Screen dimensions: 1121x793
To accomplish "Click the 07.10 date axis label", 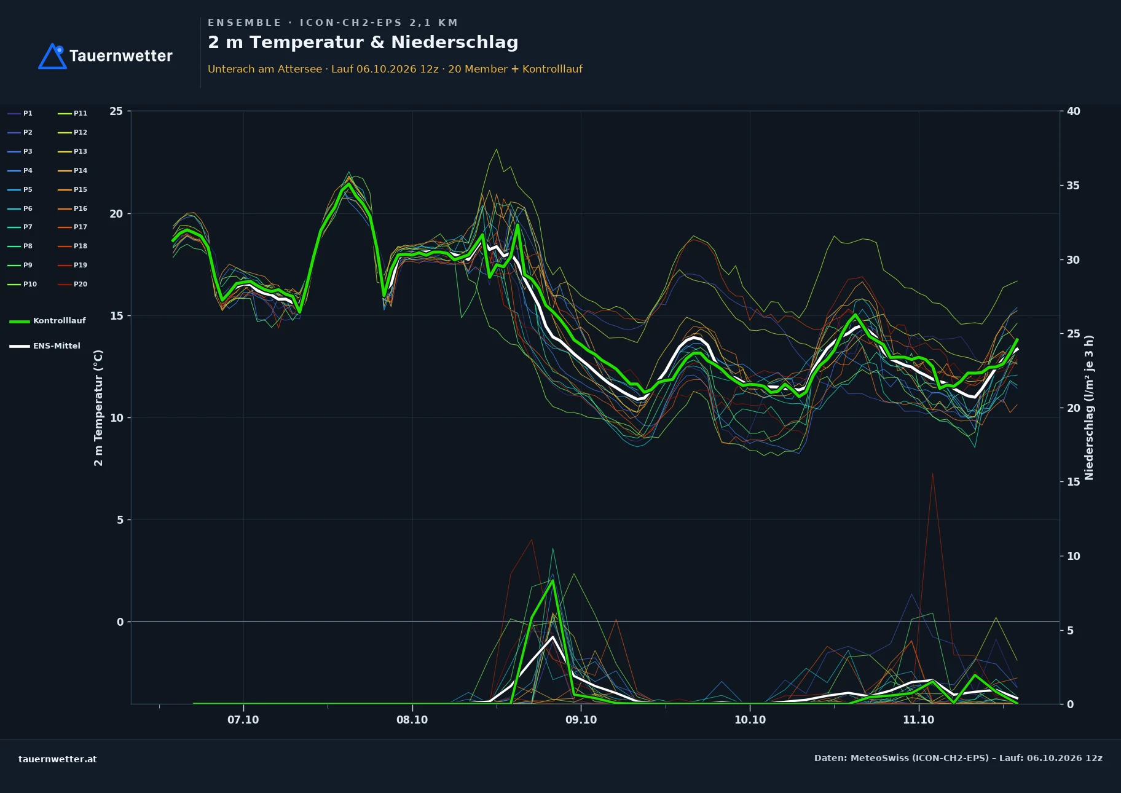I will pos(243,720).
